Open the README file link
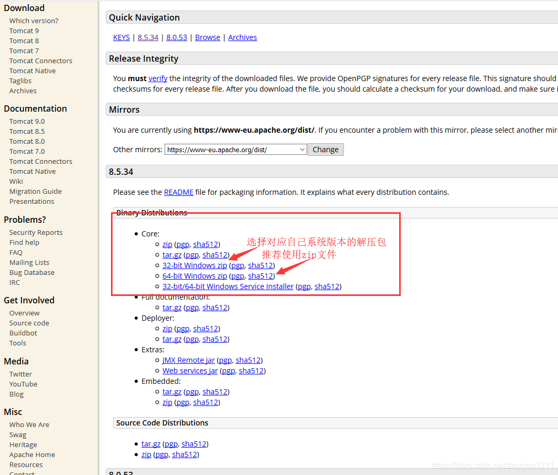The height and width of the screenshot is (475, 558). click(x=179, y=192)
